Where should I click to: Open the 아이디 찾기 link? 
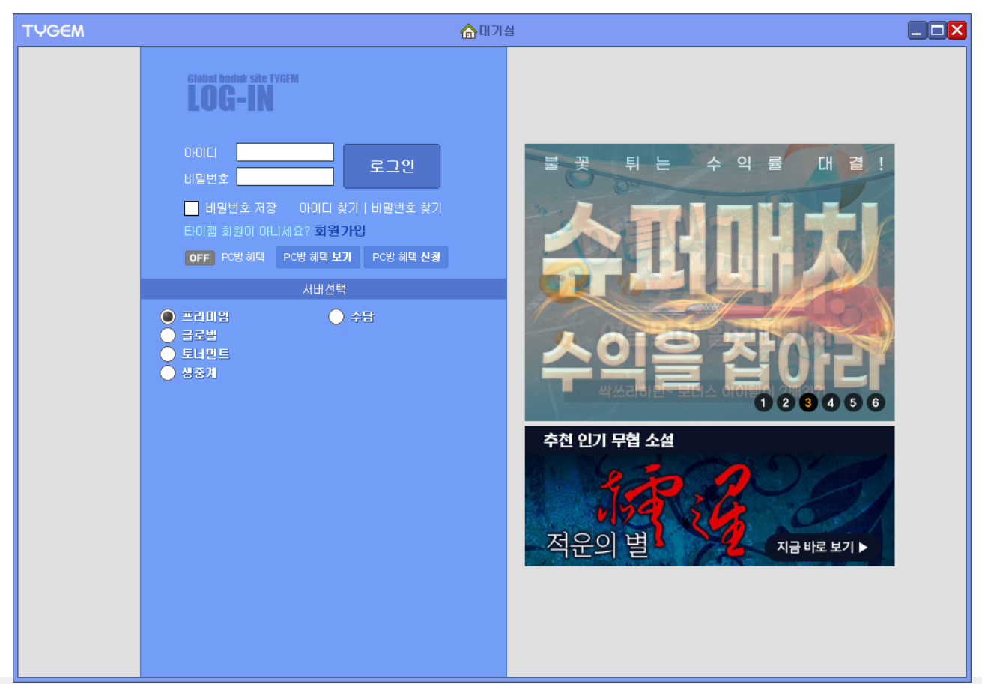329,208
